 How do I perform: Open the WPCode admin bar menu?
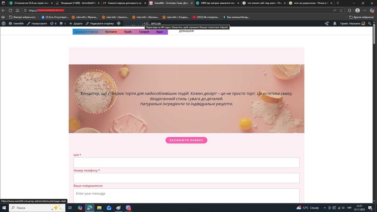tap(156, 23)
